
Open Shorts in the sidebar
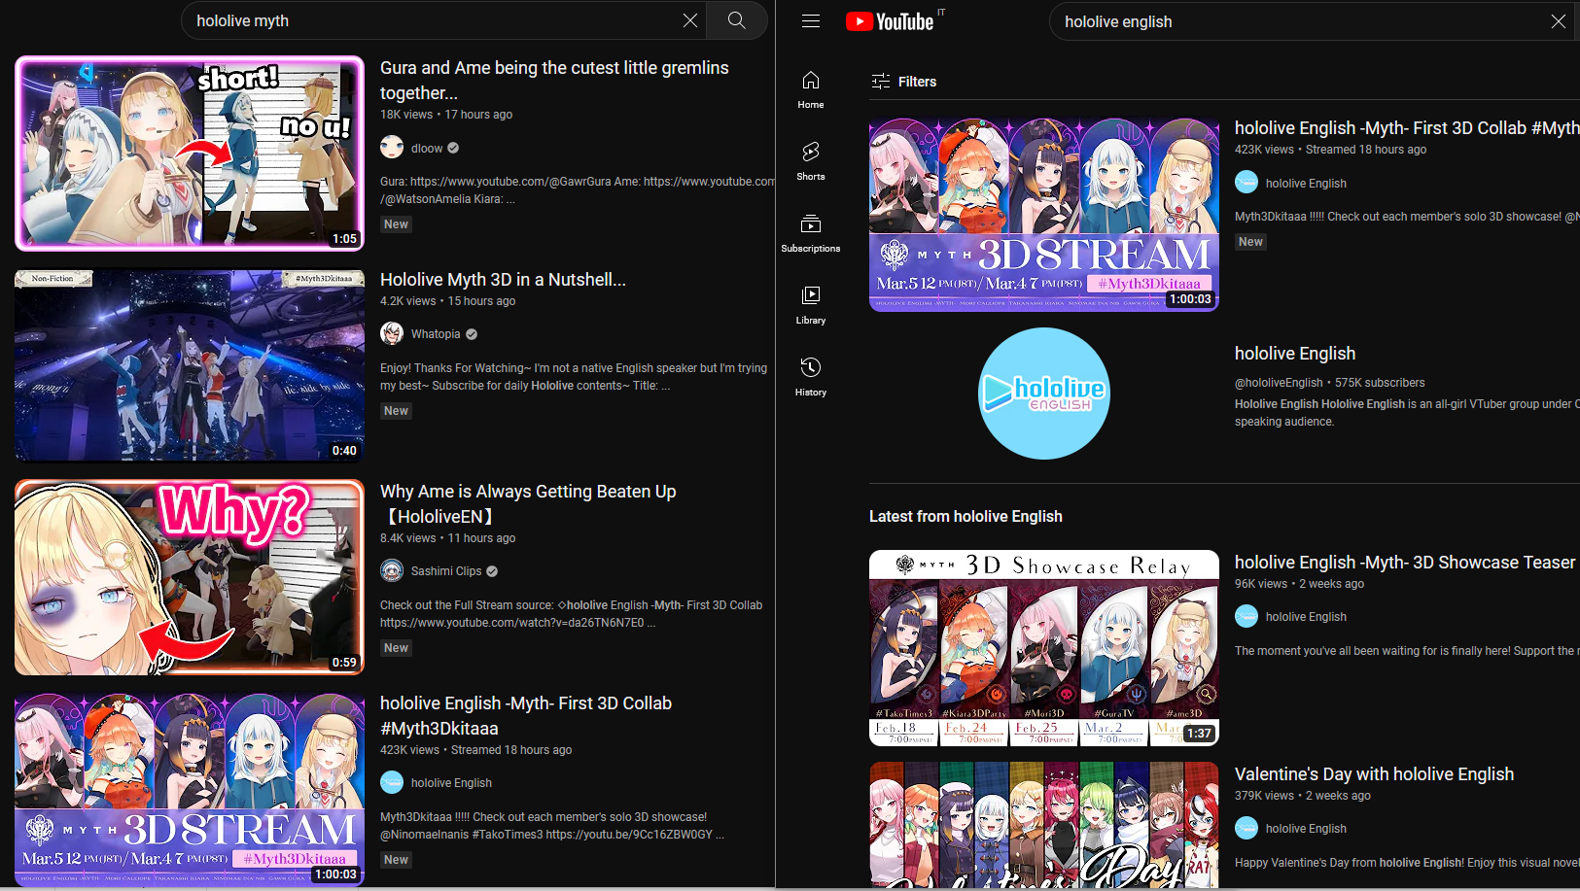click(x=811, y=161)
